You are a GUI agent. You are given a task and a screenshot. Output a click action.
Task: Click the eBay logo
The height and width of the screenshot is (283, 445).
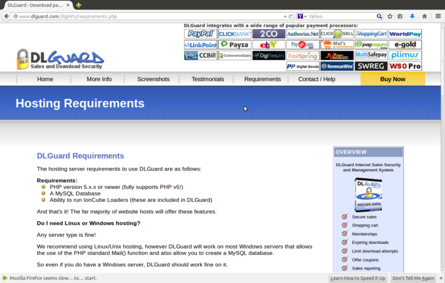point(269,45)
